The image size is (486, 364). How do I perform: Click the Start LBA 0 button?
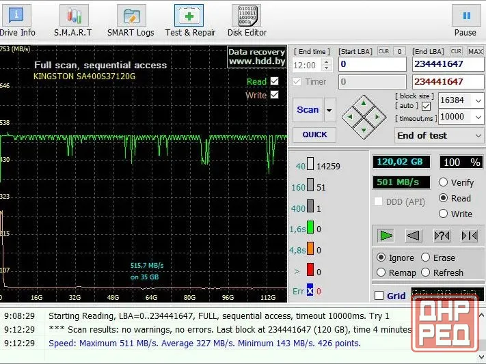pyautogui.click(x=399, y=51)
